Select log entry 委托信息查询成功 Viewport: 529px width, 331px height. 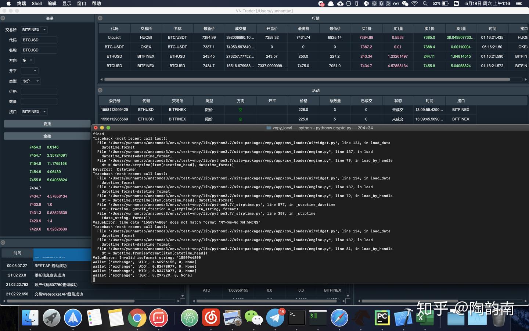[50, 275]
